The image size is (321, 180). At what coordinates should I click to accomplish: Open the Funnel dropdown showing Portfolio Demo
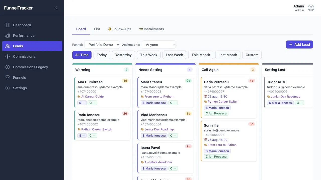pos(102,44)
